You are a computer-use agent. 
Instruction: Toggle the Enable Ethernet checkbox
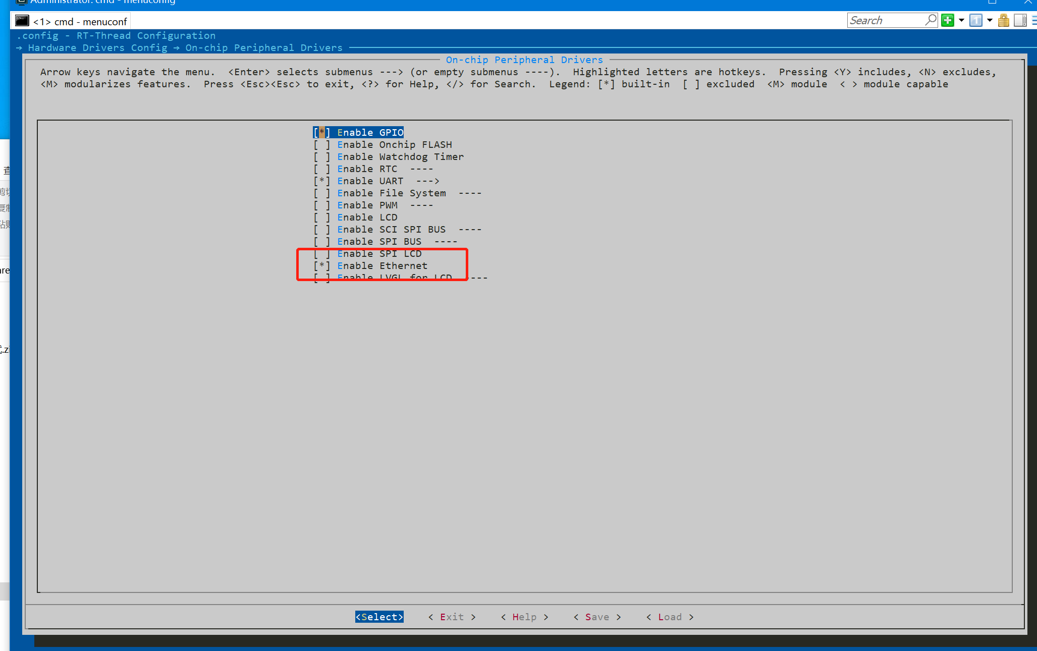(321, 266)
